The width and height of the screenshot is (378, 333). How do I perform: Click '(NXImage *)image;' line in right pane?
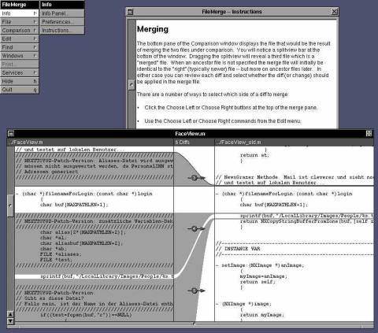point(246,304)
